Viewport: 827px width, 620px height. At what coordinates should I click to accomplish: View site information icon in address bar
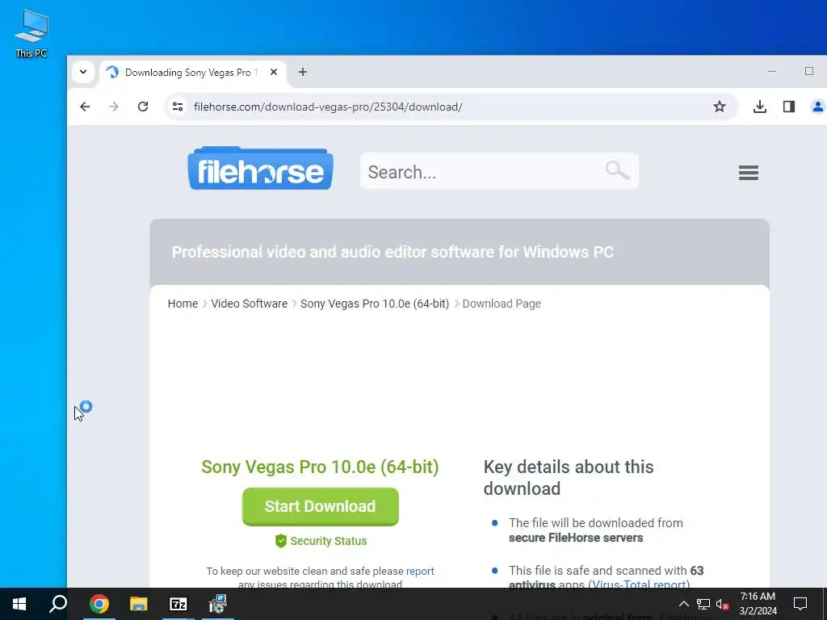point(178,107)
